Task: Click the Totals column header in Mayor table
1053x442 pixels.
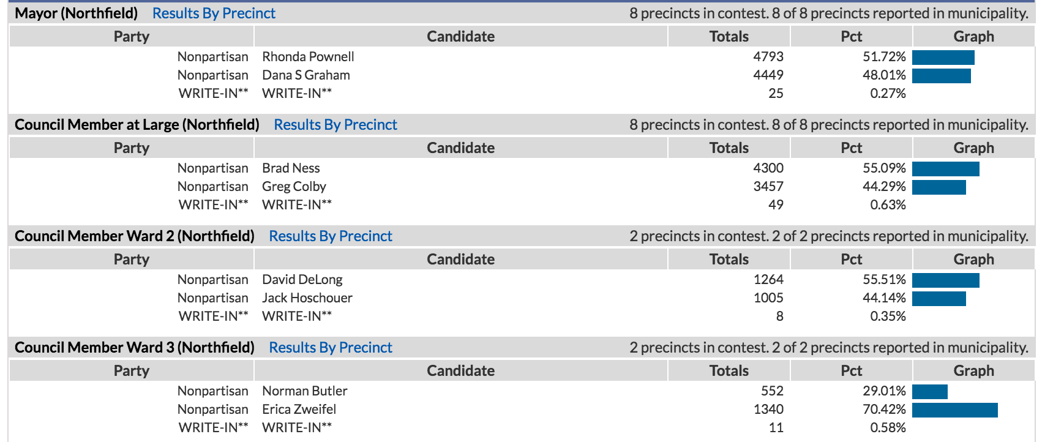Action: (729, 36)
